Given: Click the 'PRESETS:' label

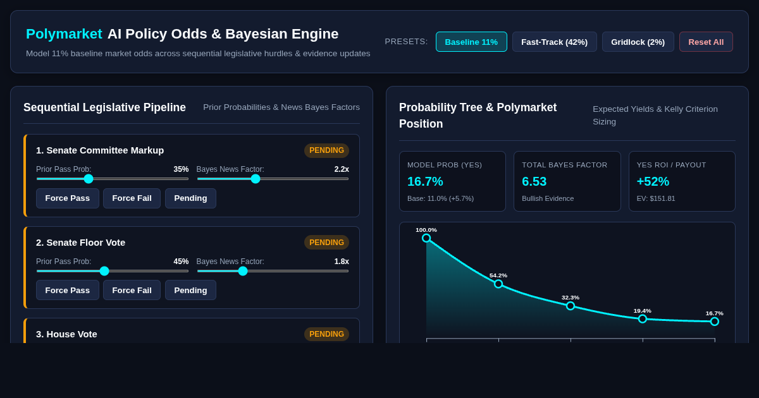Looking at the screenshot, I should tap(406, 42).
